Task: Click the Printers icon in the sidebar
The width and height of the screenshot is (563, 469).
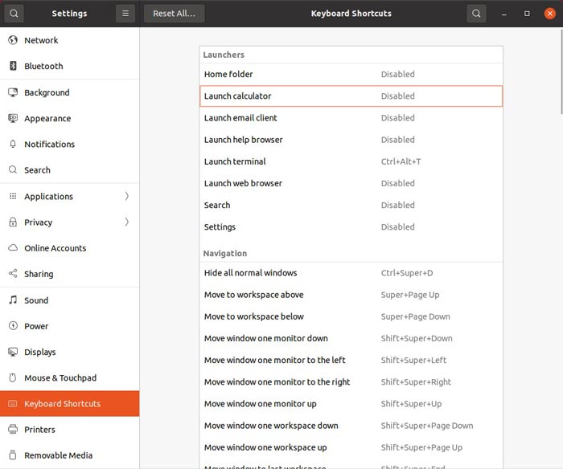Action: point(13,430)
